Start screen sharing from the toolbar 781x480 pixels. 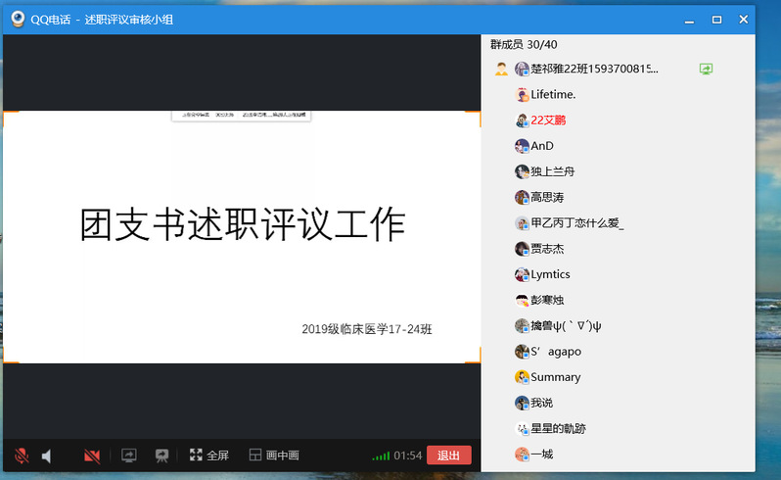coord(128,456)
